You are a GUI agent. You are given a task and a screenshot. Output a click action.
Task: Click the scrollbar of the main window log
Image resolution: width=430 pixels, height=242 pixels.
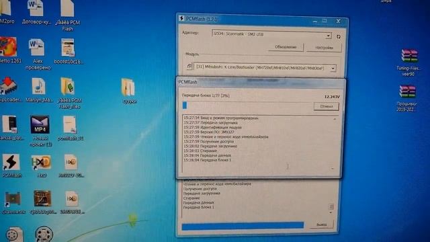[x=331, y=206]
